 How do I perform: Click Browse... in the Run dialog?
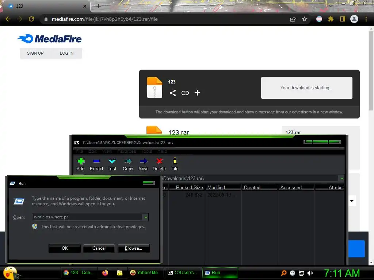tap(134, 248)
